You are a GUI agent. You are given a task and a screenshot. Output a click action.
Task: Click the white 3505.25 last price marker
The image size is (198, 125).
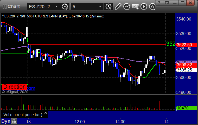point(186,70)
